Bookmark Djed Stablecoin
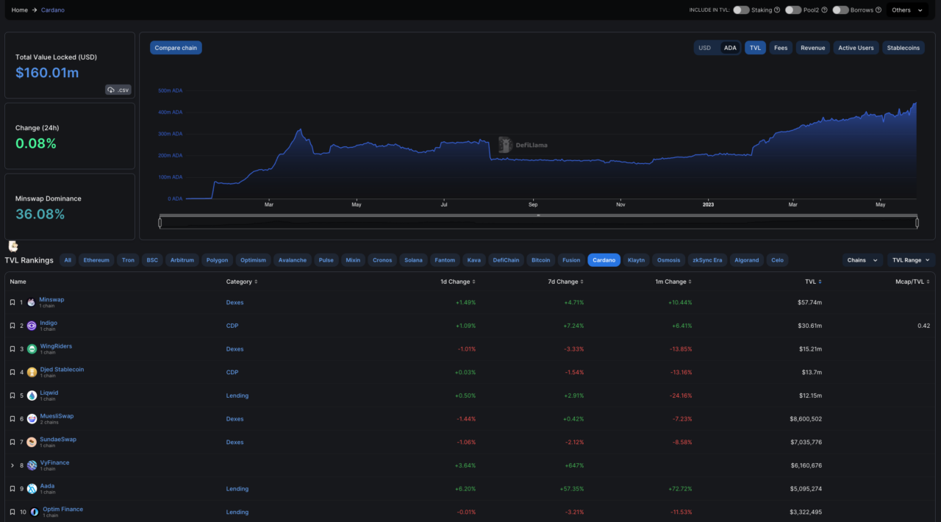 click(x=12, y=372)
